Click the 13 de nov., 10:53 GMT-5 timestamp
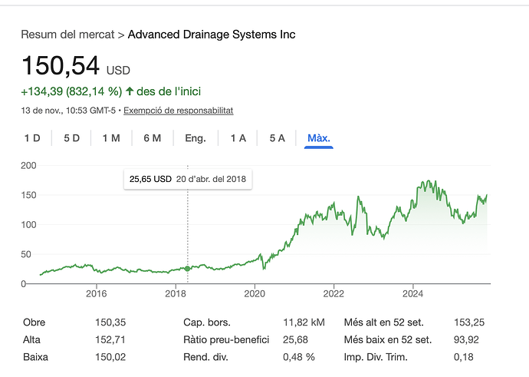Viewport: 529px width, 377px height. tap(68, 111)
